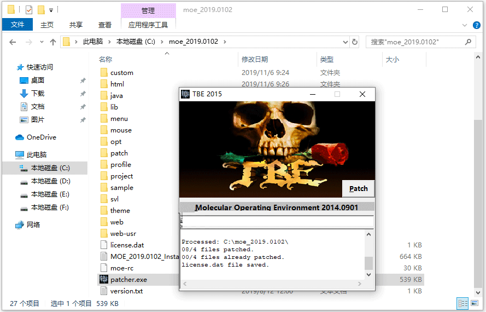Select the patch folder
The height and width of the screenshot is (312, 486).
(119, 153)
